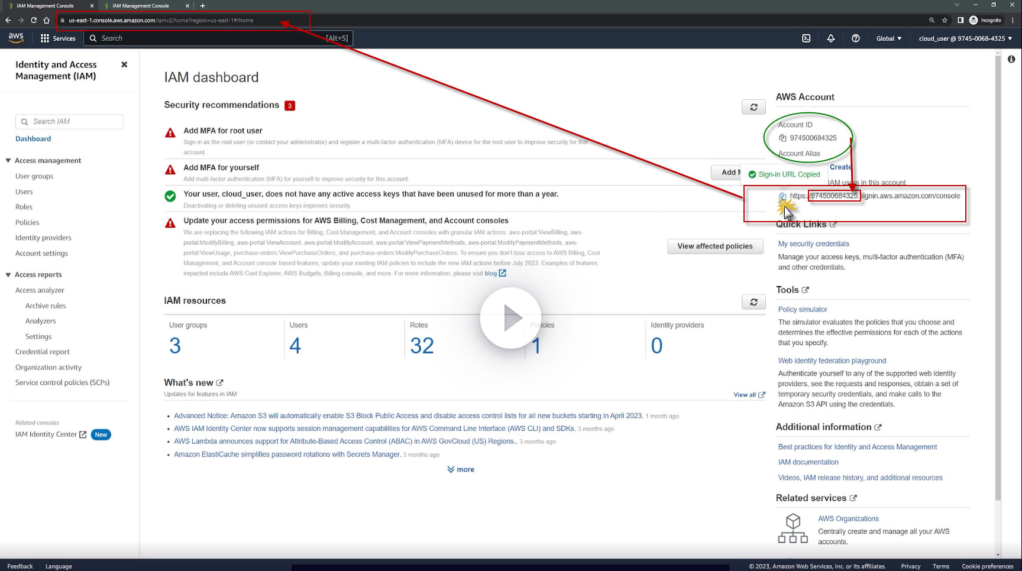This screenshot has width=1022, height=571.
Task: Open Cookie preferences in the footer
Action: [x=987, y=566]
